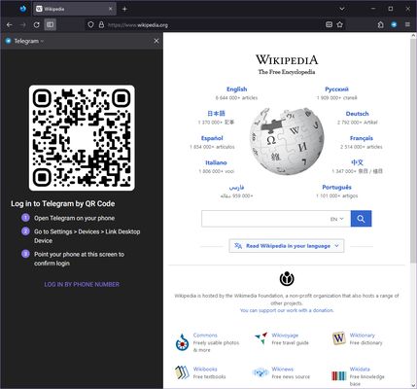Open the Wikivoyage project link
The width and height of the screenshot is (417, 389).
(285, 336)
